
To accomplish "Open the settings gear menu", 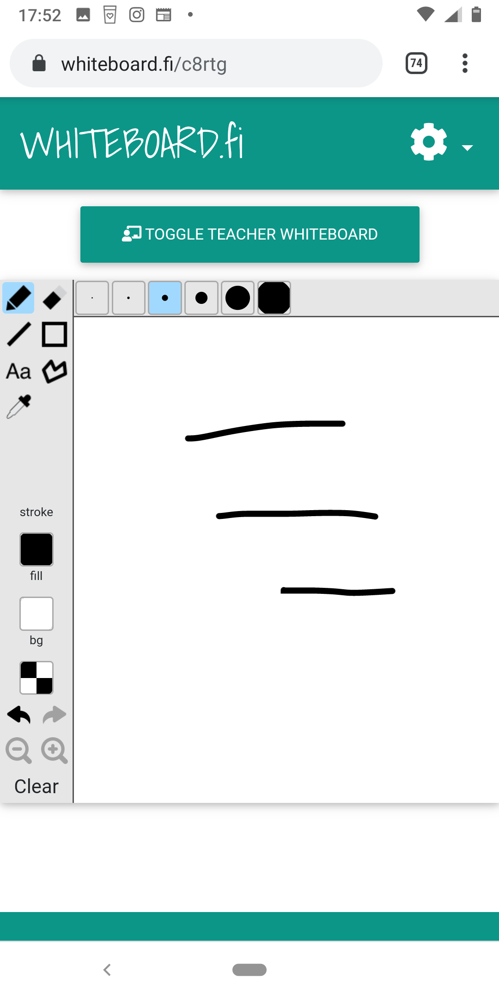I will [x=429, y=142].
